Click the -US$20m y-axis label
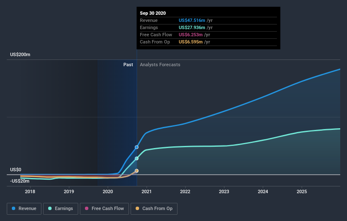This screenshot has width=347, height=221. (20, 181)
